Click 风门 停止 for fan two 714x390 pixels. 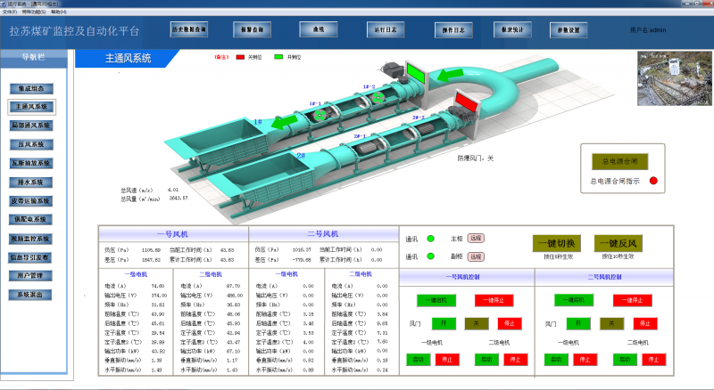click(x=645, y=323)
